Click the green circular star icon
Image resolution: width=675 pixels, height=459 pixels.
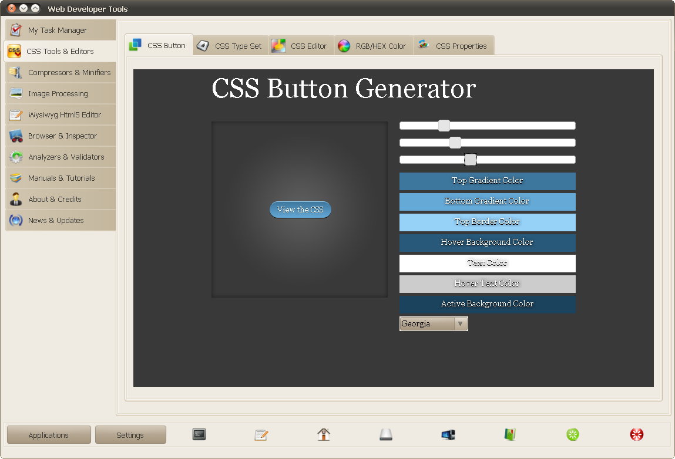pyautogui.click(x=573, y=434)
